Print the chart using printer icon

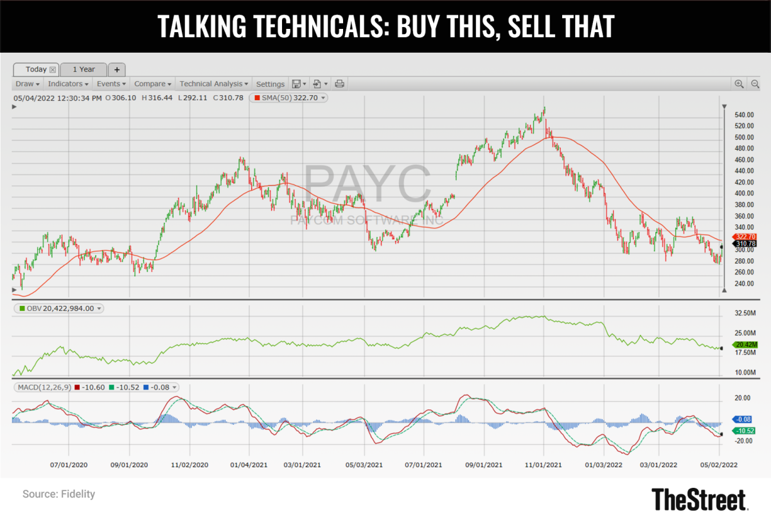(x=340, y=84)
